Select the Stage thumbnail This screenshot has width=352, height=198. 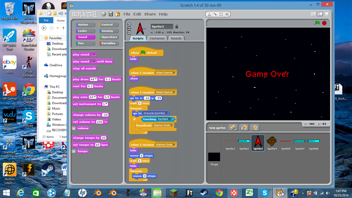[x=214, y=159]
